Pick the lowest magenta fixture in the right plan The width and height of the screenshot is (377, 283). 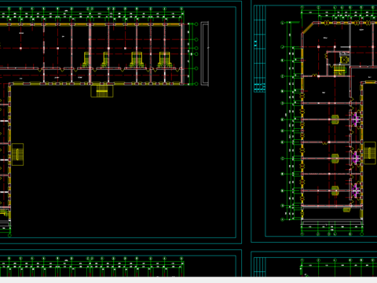pyautogui.click(x=356, y=190)
